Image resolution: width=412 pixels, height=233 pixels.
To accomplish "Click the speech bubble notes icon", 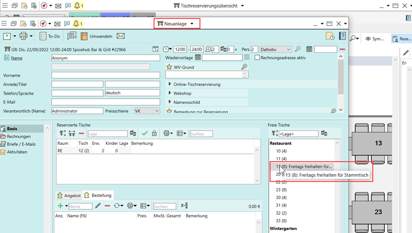I will click(x=72, y=36).
